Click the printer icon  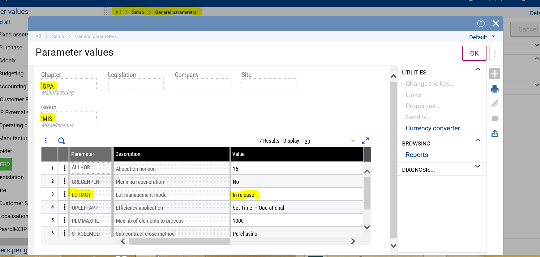click(495, 89)
